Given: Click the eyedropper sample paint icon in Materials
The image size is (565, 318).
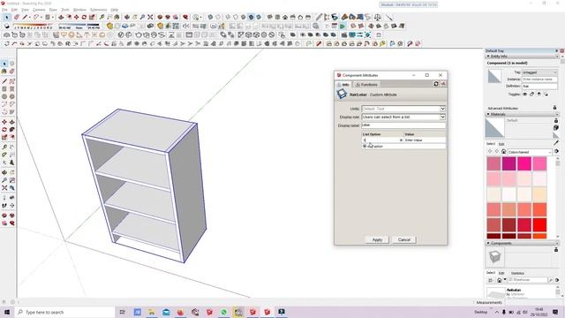Looking at the screenshot, I should coord(556,143).
